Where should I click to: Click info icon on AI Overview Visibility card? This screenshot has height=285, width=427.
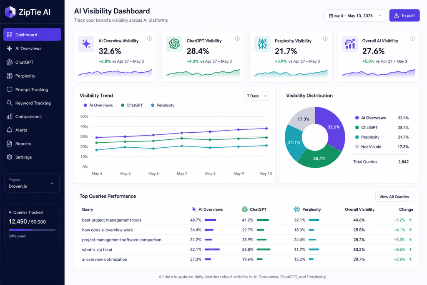tap(150, 39)
